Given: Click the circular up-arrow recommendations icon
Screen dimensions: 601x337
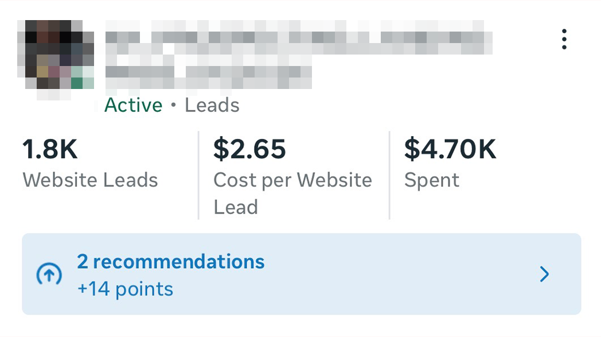Looking at the screenshot, I should click(x=49, y=275).
